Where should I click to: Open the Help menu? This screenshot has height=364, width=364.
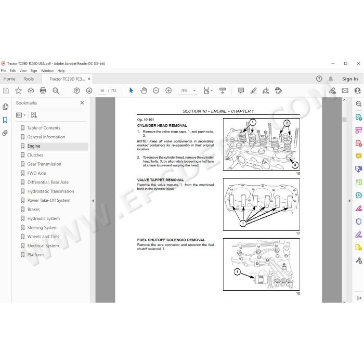pyautogui.click(x=61, y=71)
